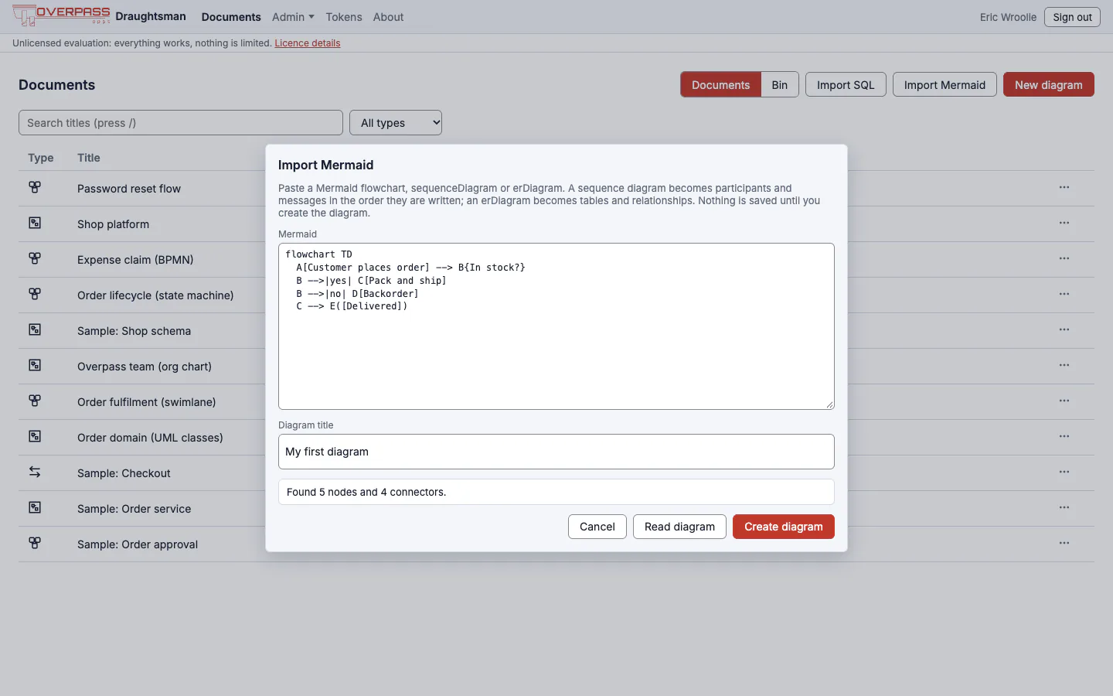Open the Sample: Checkout document
The width and height of the screenshot is (1113, 696).
[124, 473]
